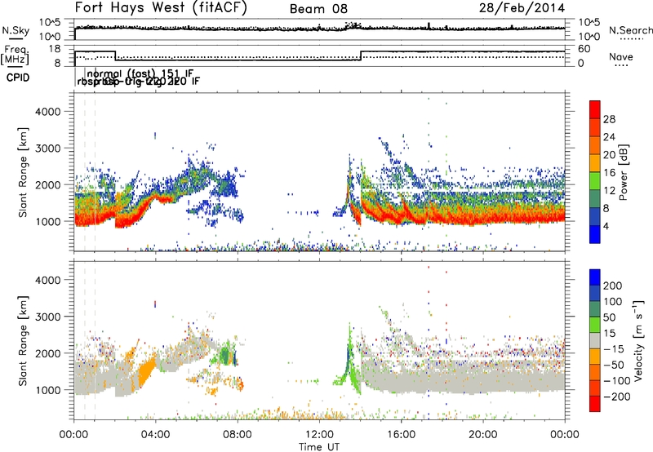Screen dimensions: 653x452
Task: Click the 60 Nave axis tick
Action: 584,49
